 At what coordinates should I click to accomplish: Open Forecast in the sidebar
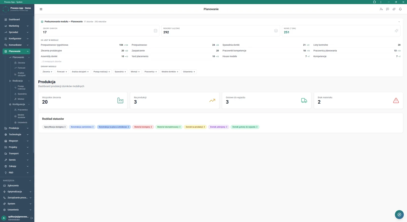pyautogui.click(x=21, y=68)
